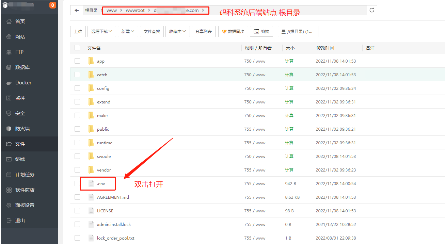Click wwwroot in the breadcrumb path

click(135, 10)
